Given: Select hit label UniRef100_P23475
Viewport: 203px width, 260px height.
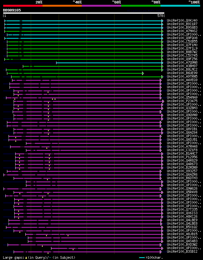Looking at the screenshot, I should tap(182, 101).
